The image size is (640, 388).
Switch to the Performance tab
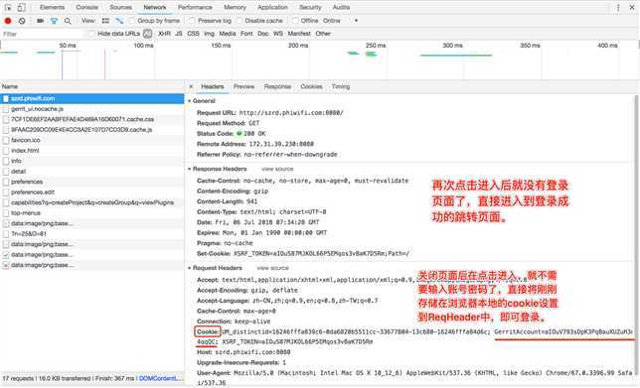(195, 7)
